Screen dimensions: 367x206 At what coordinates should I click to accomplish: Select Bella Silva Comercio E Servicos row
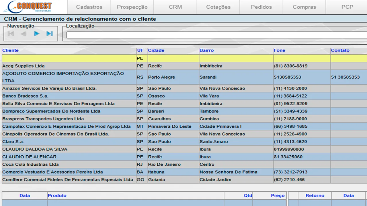184,104
